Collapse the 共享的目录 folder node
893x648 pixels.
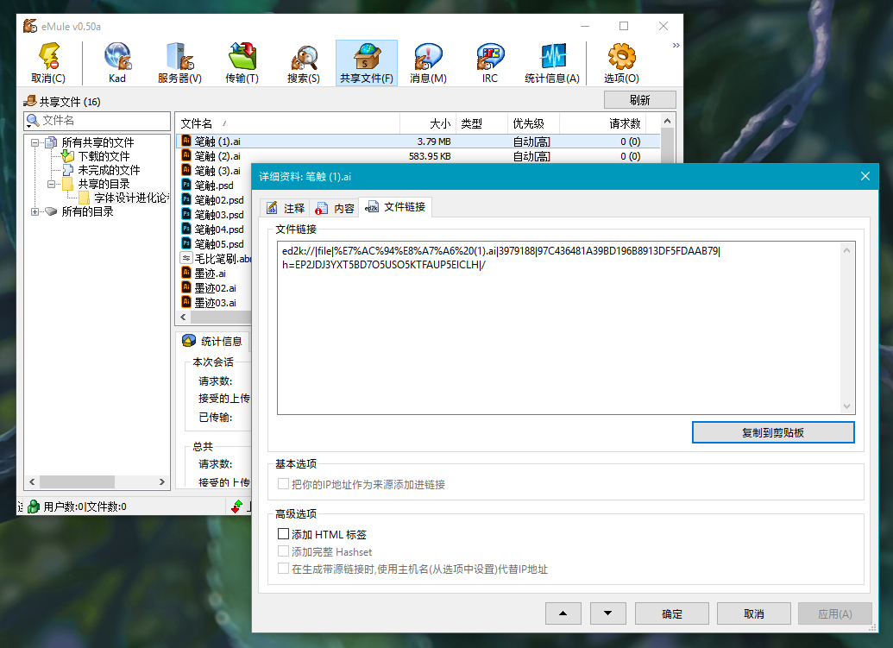click(53, 184)
